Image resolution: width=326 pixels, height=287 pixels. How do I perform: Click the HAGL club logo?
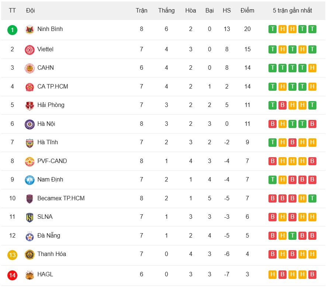(30, 274)
